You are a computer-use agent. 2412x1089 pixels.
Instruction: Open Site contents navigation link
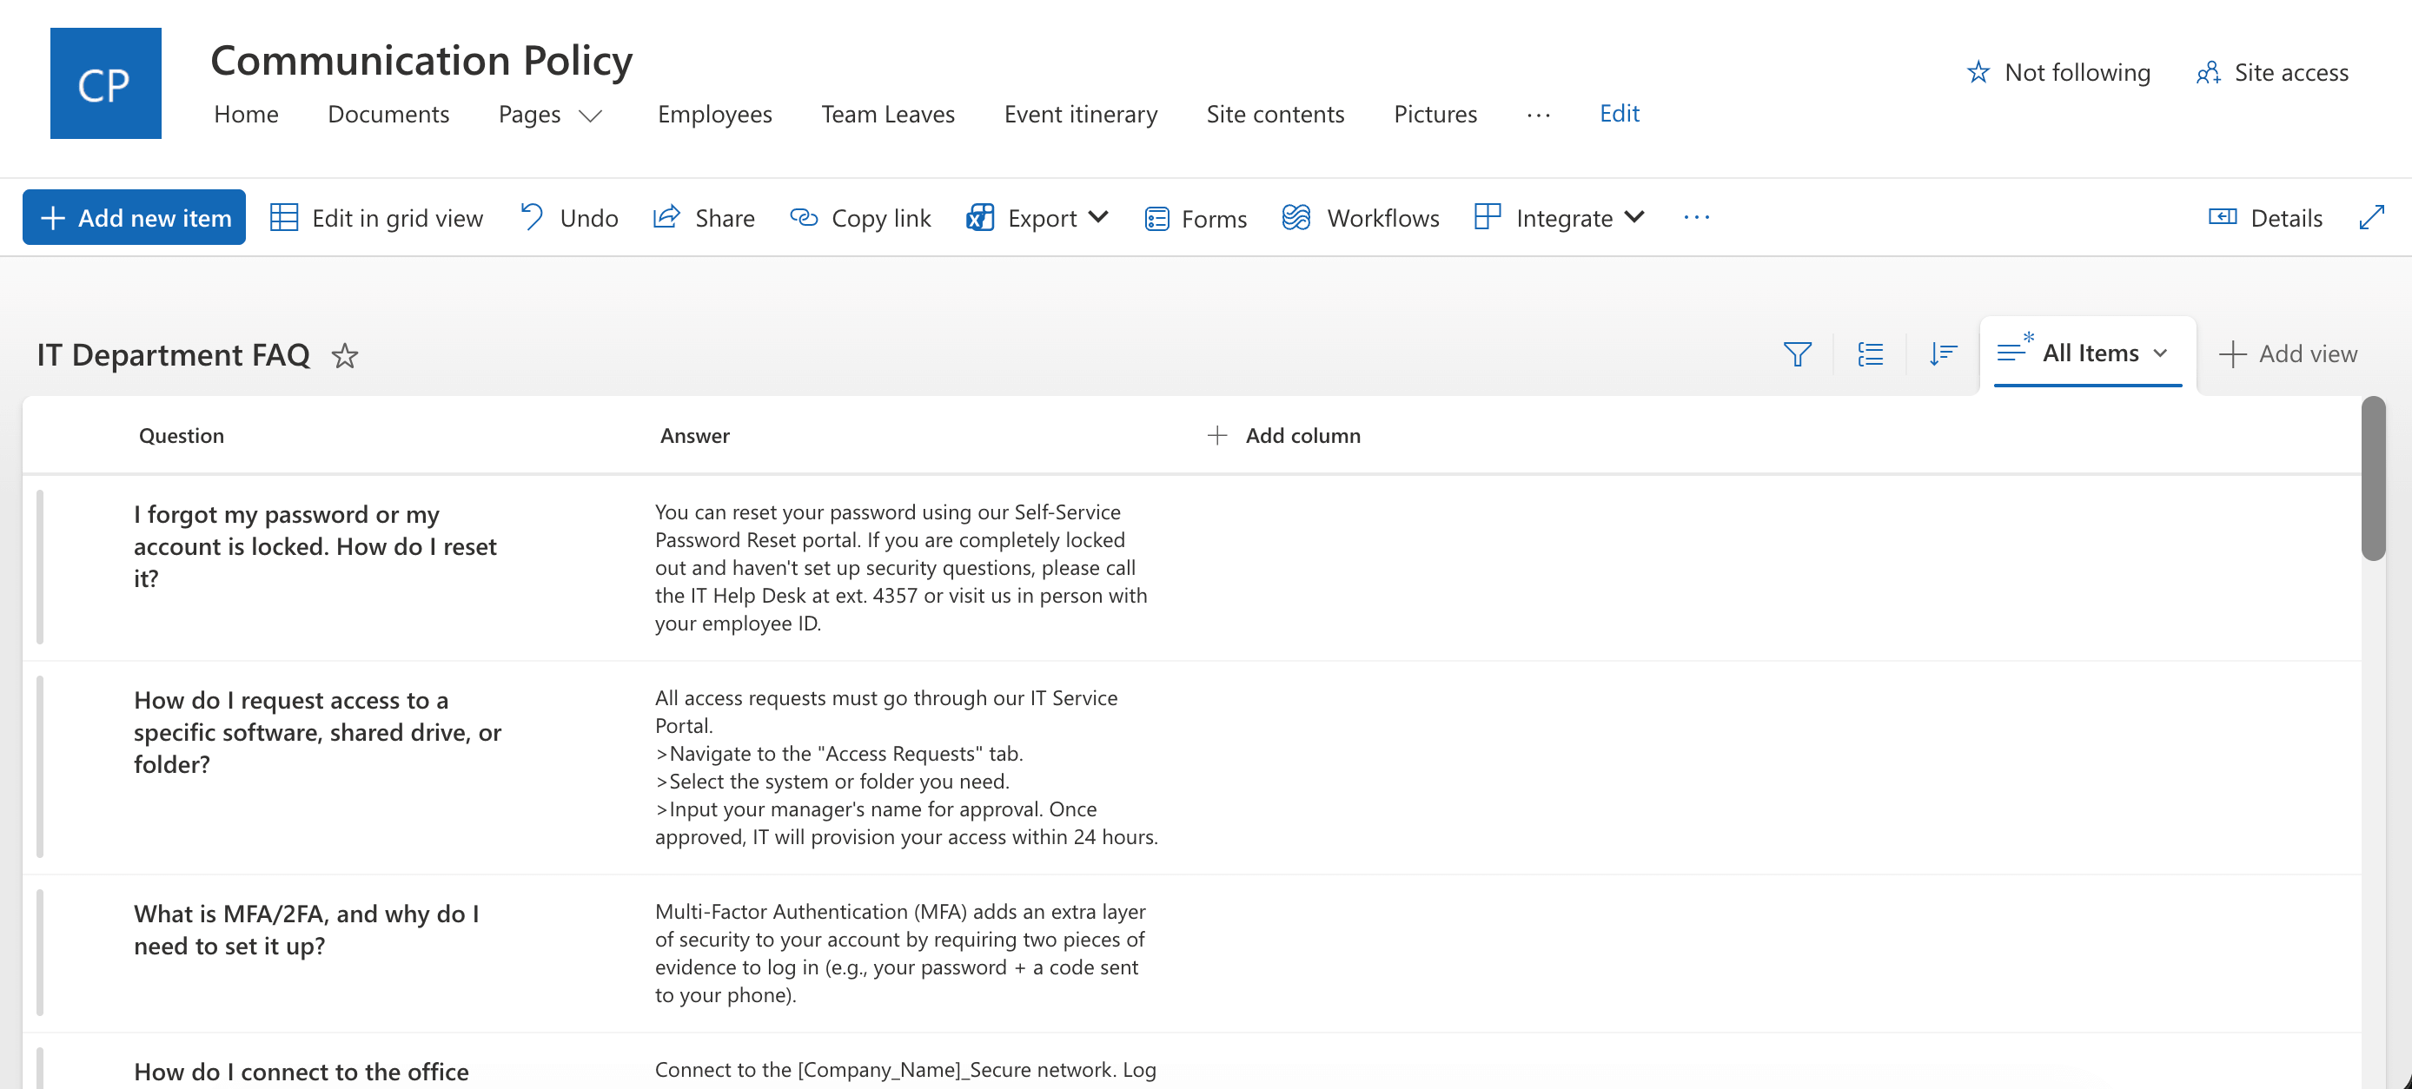[x=1275, y=114]
